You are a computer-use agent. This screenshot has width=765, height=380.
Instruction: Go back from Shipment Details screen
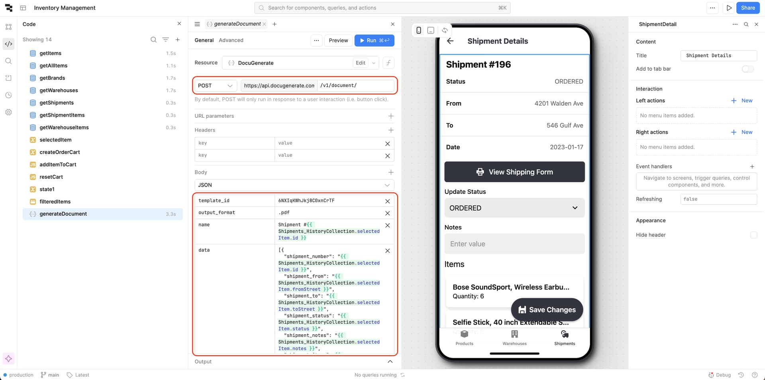pos(450,41)
